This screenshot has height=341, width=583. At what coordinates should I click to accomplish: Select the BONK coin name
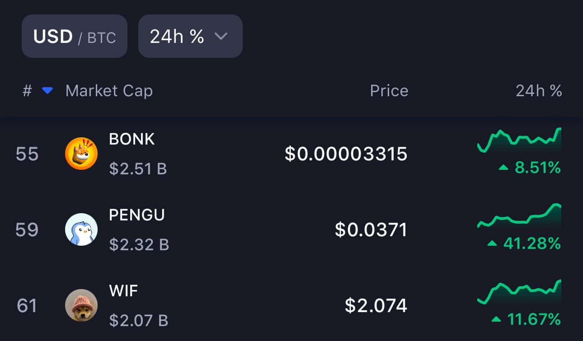coord(132,139)
